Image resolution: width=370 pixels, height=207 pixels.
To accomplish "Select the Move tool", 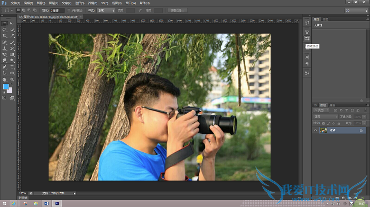I will (x=12, y=24).
